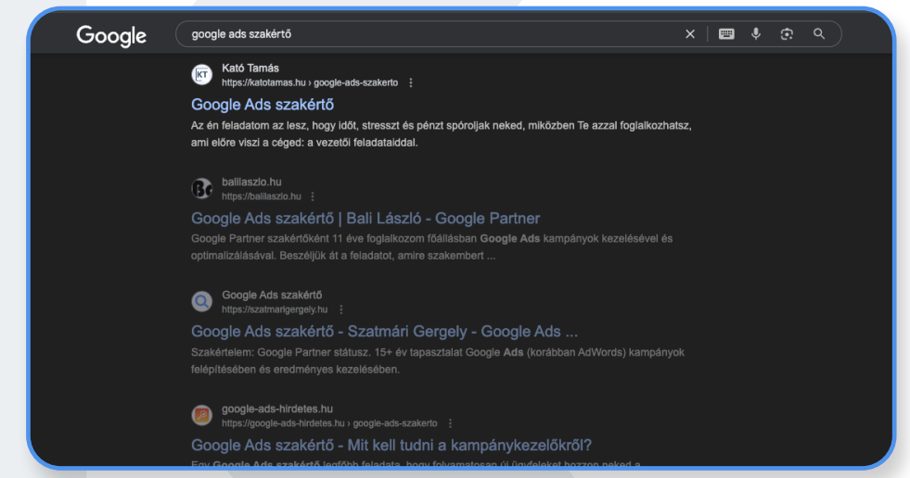The height and width of the screenshot is (478, 910).
Task: Click the snippet starting Szakértelem: Google Partner státusz
Action: (x=438, y=360)
